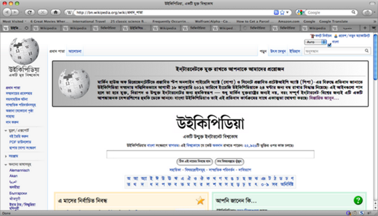Bookmark this page with the star icon
Image resolution: width=378 pixels, height=216 pixels.
[282, 12]
